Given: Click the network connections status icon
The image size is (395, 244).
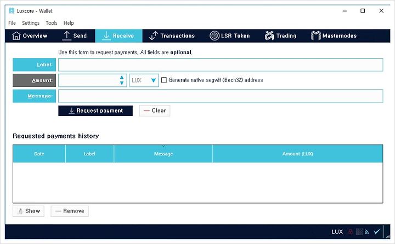Looking at the screenshot, I should click(x=367, y=232).
